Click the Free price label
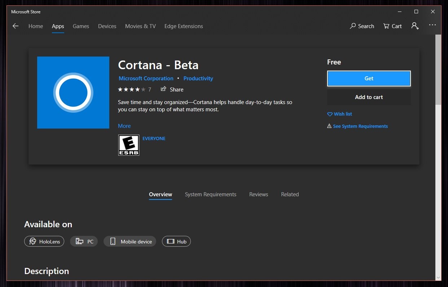 click(334, 62)
